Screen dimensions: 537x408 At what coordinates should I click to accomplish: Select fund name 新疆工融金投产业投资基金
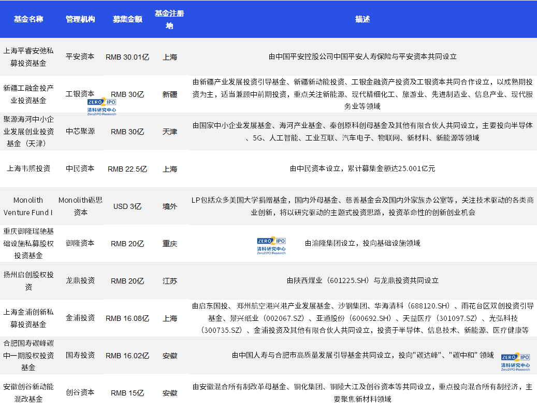tap(28, 94)
